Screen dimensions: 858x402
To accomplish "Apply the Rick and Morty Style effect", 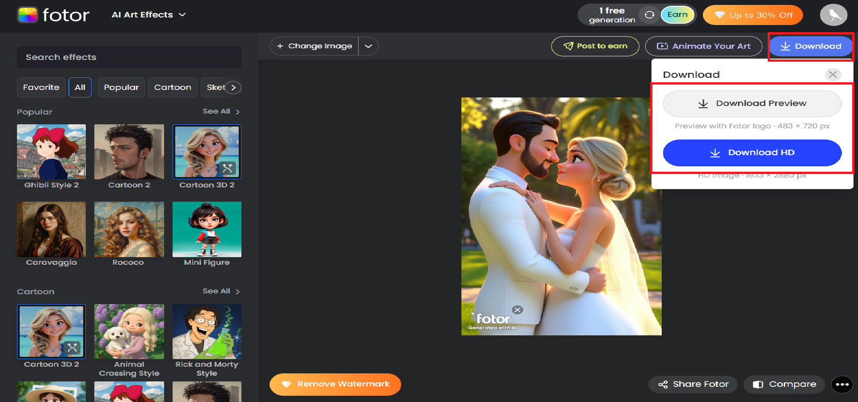I will click(x=207, y=341).
